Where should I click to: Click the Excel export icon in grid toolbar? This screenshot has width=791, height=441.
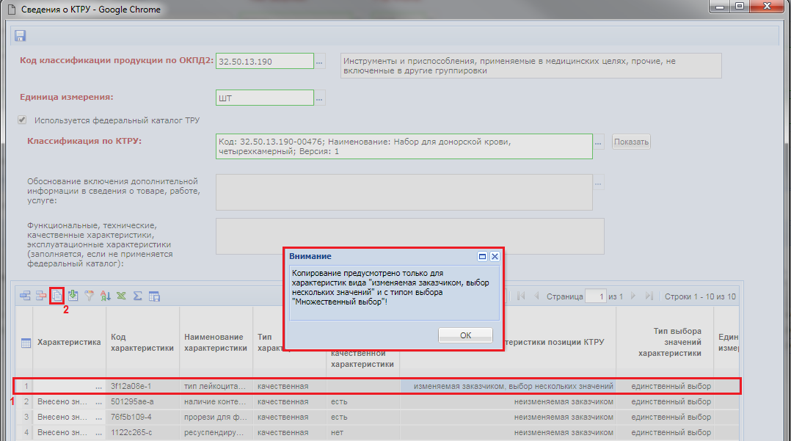[121, 296]
